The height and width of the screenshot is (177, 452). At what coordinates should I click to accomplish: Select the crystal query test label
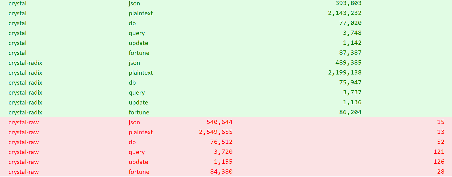click(x=137, y=33)
